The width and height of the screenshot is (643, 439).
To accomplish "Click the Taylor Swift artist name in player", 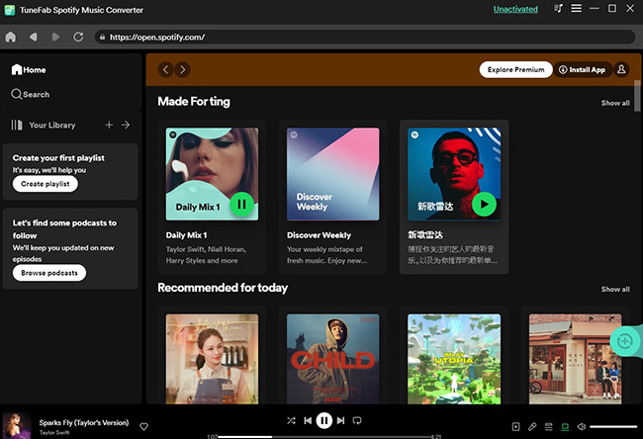I will click(54, 432).
